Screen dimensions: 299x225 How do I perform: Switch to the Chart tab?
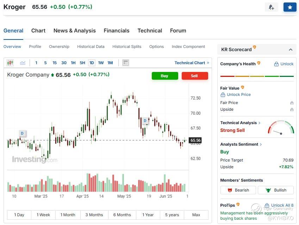[x=38, y=31]
